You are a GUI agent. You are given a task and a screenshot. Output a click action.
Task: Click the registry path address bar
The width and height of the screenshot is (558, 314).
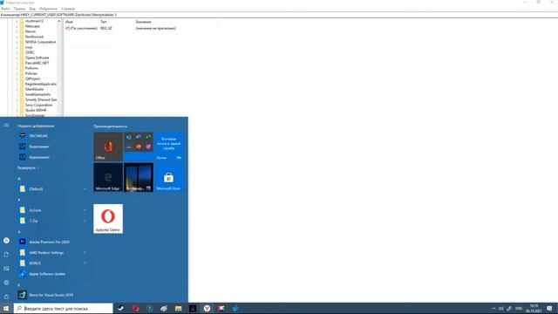pyautogui.click(x=279, y=15)
